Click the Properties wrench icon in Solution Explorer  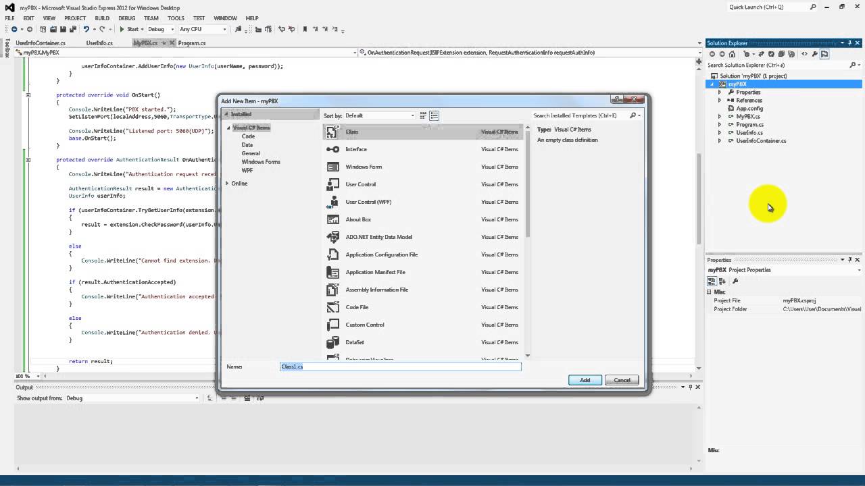pyautogui.click(x=815, y=54)
